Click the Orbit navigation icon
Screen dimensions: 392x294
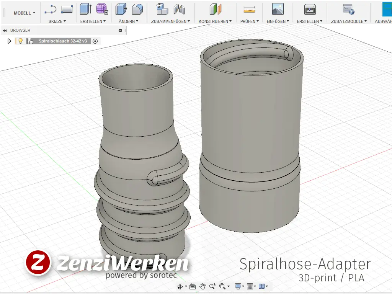click(180, 286)
